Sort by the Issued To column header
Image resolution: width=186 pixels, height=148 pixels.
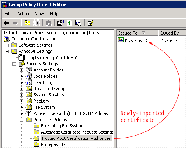click(137, 33)
